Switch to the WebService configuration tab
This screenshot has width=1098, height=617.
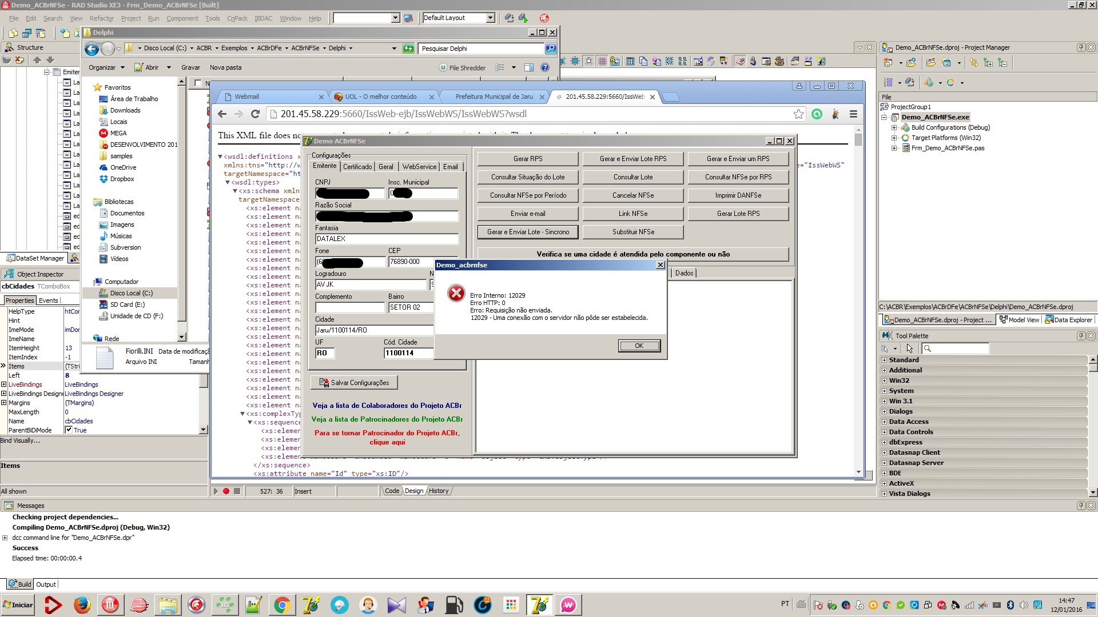(419, 167)
